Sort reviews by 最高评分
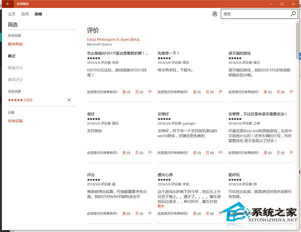Viewport: 301px width, 232px height. [x=16, y=68]
